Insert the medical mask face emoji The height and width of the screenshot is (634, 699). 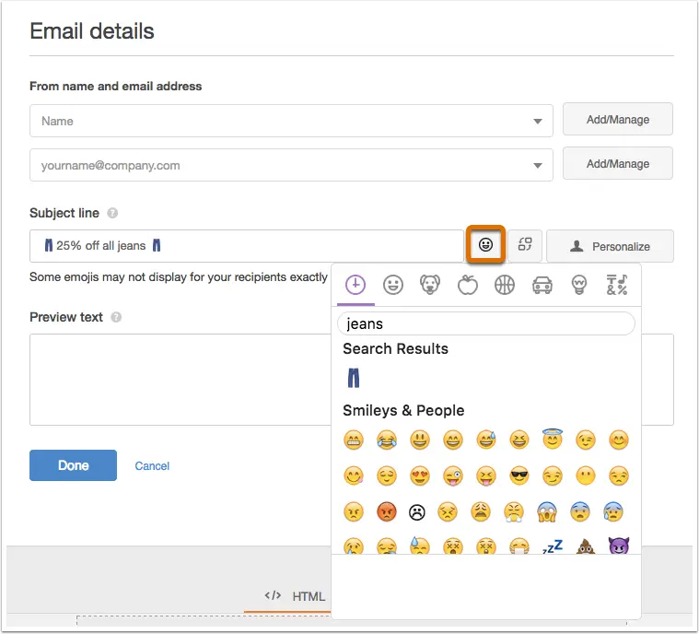(518, 546)
